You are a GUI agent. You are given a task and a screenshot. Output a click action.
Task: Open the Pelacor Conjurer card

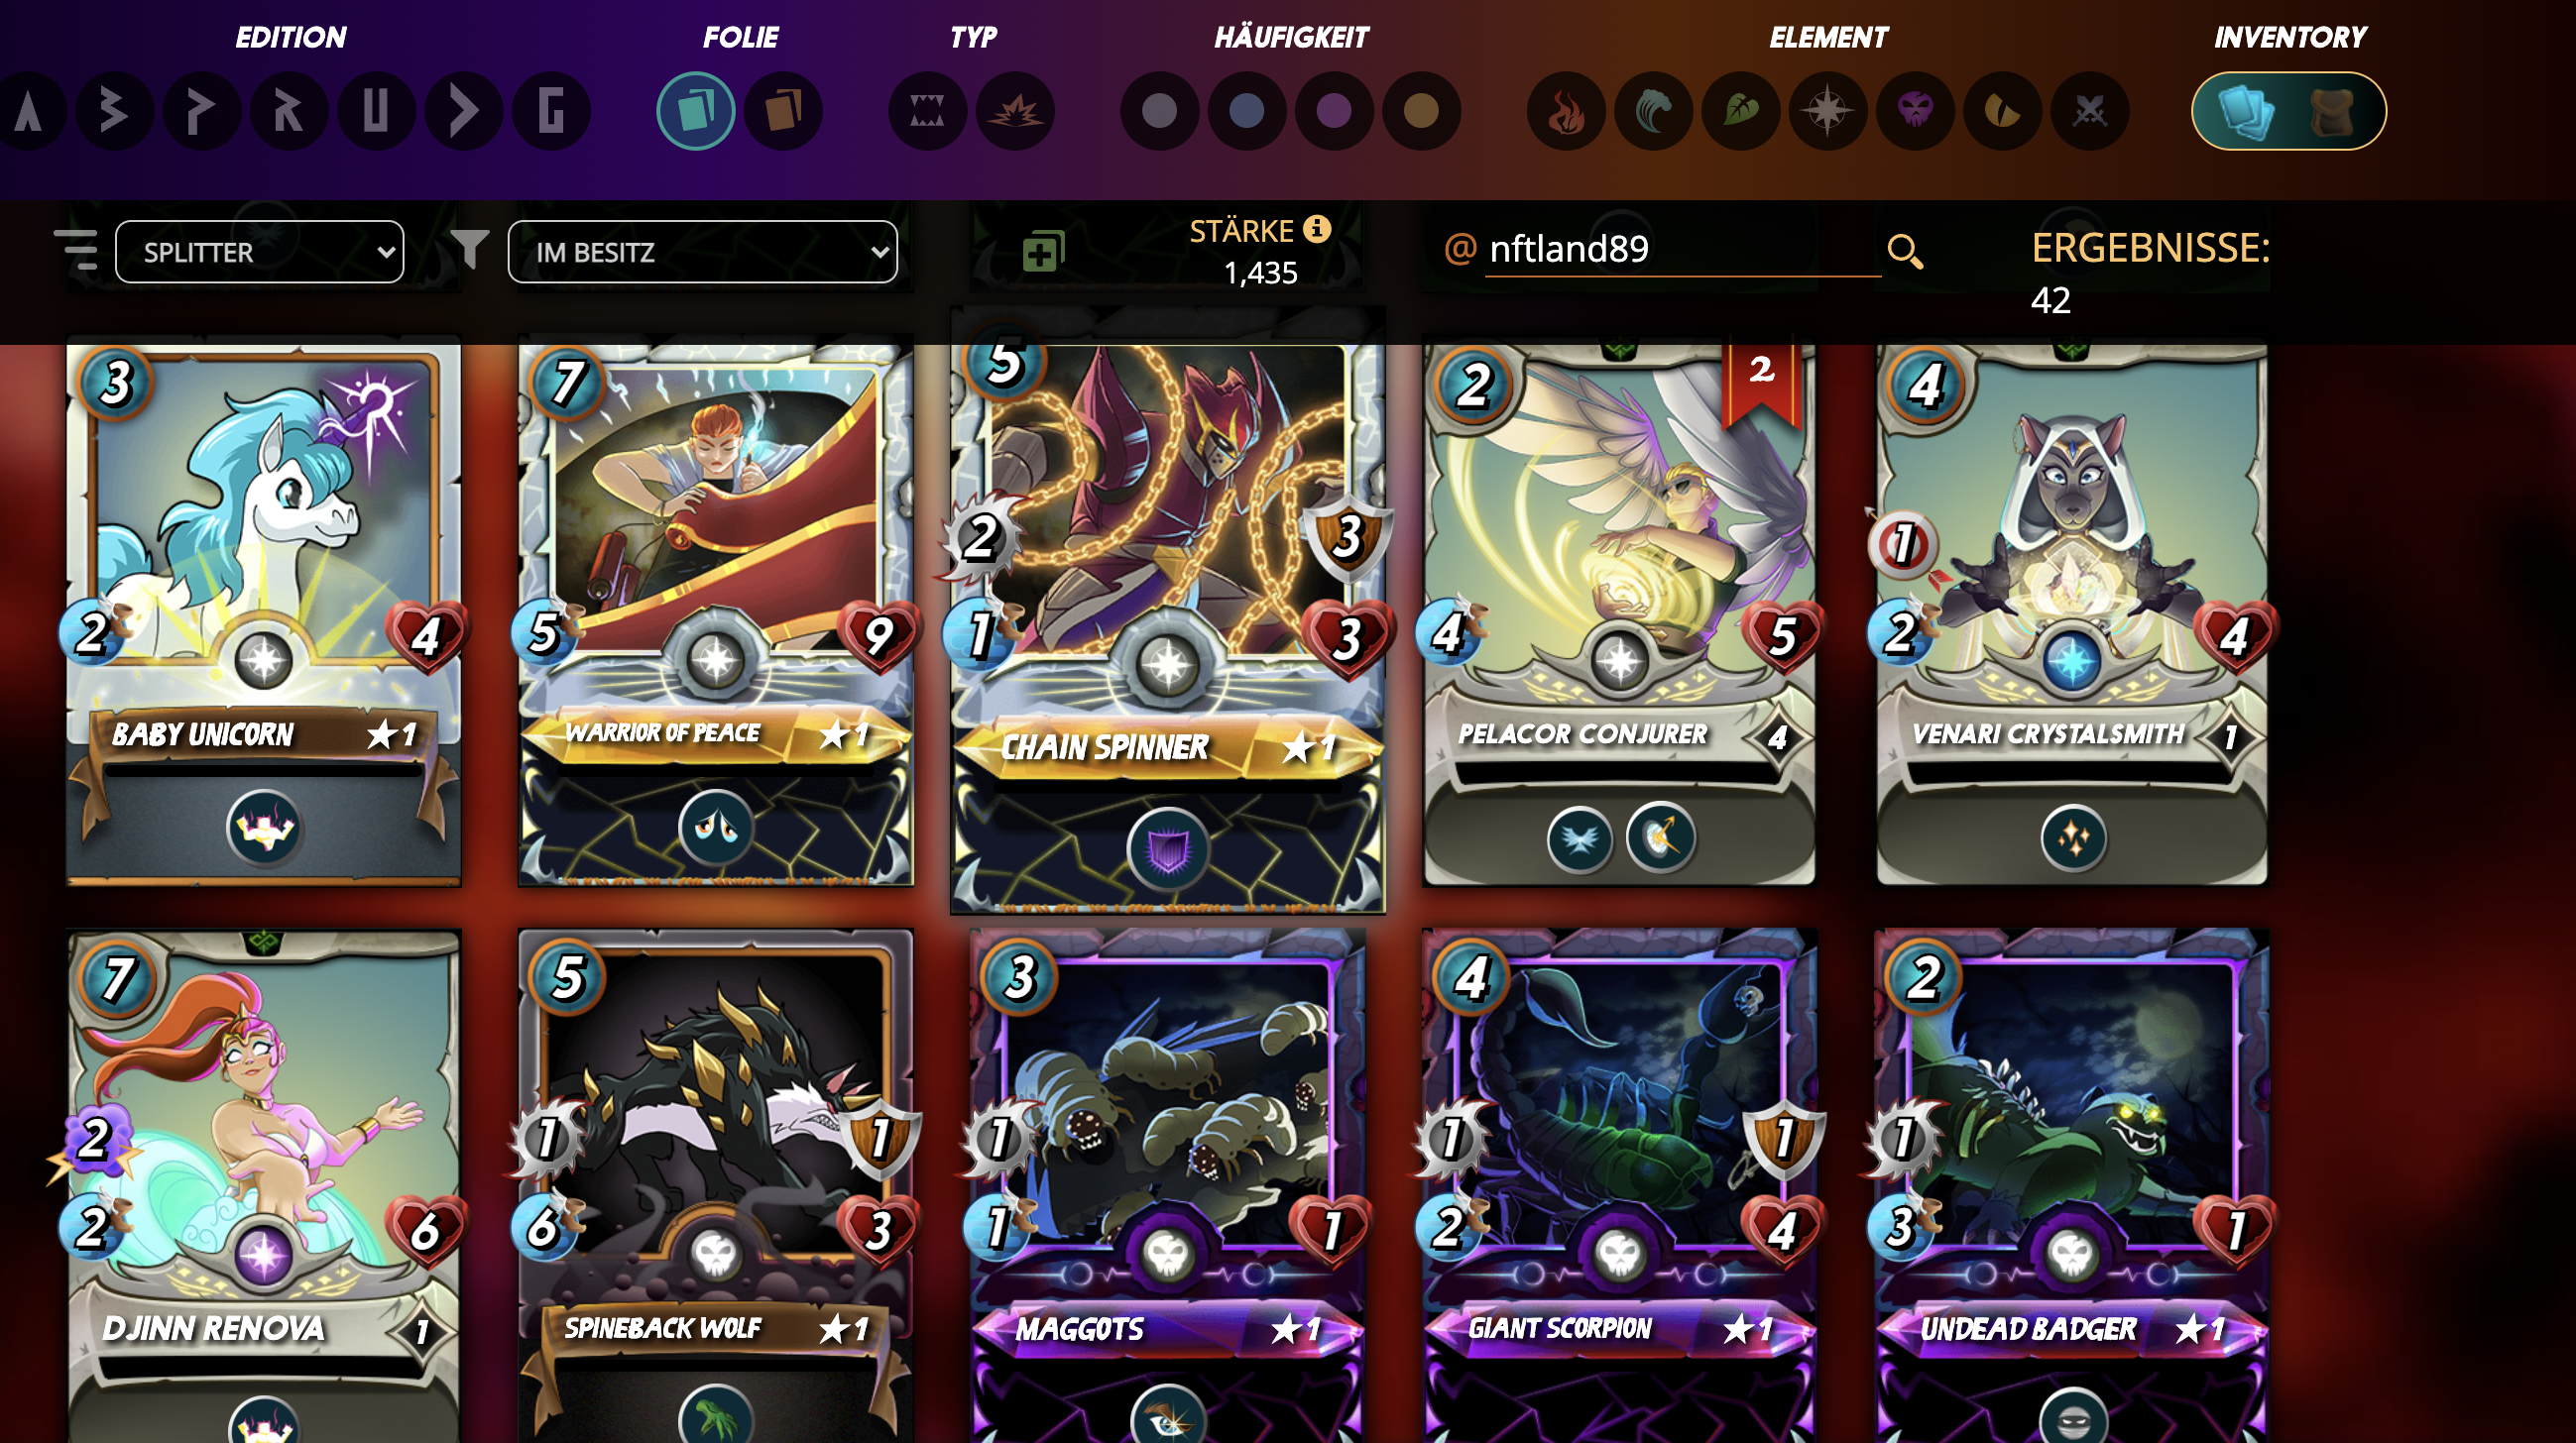1618,611
